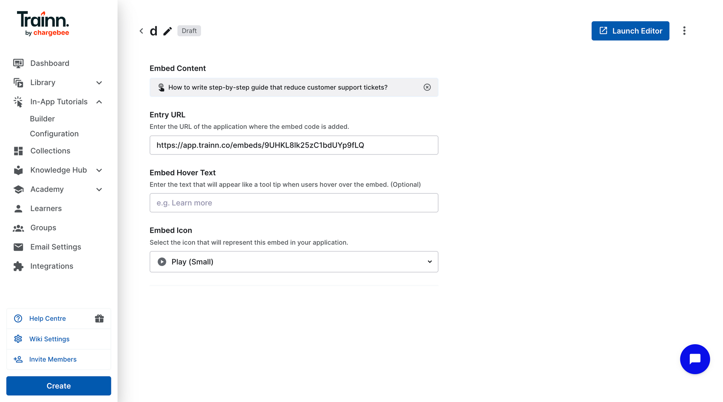Open the Embed Icon dropdown

coord(294,262)
